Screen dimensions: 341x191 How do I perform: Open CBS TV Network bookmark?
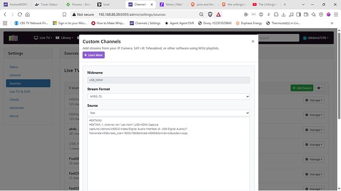31,23
